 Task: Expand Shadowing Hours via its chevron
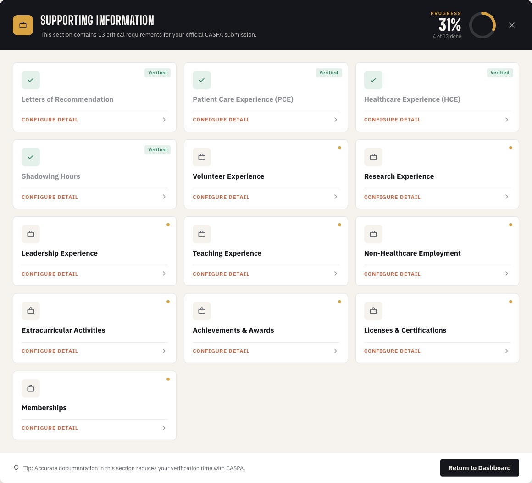click(x=164, y=197)
